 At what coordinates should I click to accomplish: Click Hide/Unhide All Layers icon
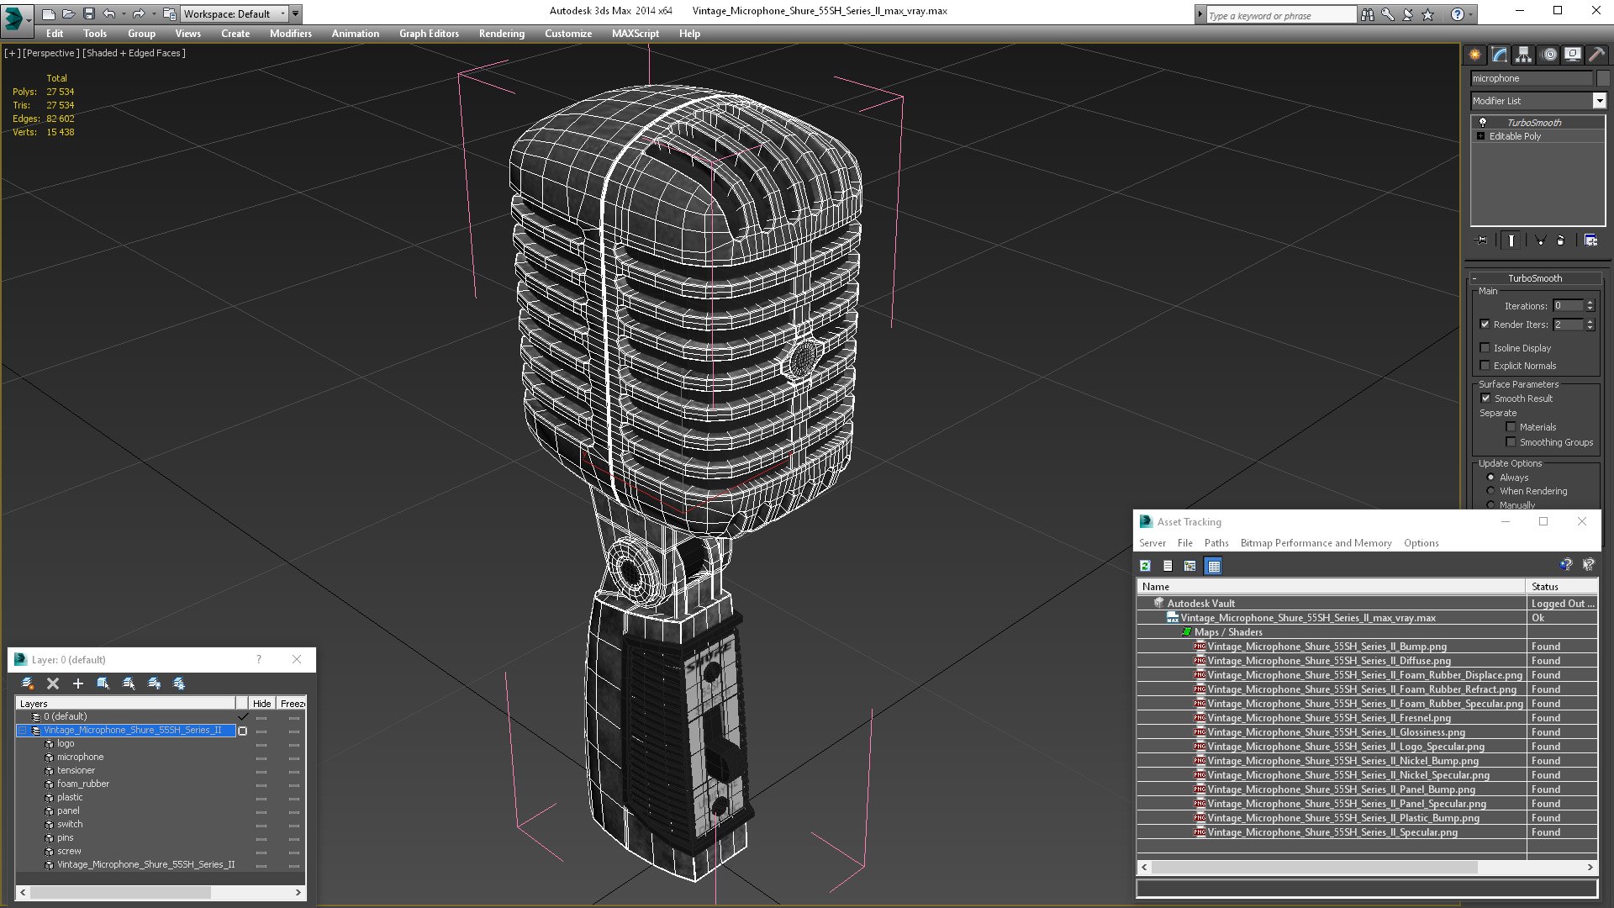click(x=154, y=684)
